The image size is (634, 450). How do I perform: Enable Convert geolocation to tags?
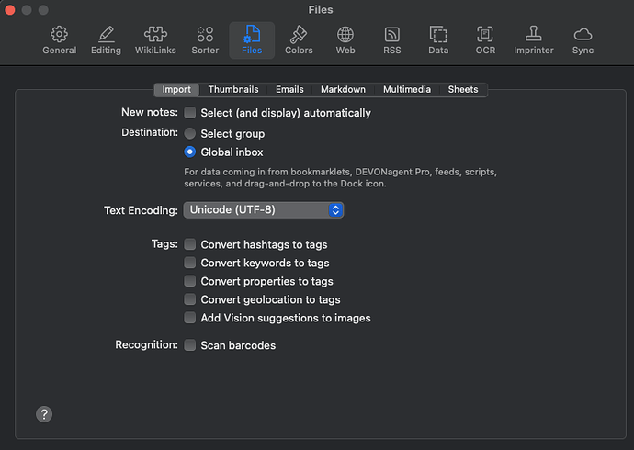click(189, 299)
